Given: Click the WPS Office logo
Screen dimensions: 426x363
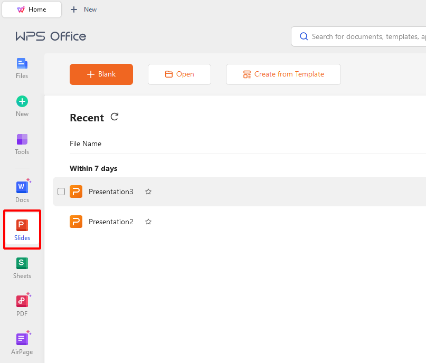Looking at the screenshot, I should pyautogui.click(x=51, y=36).
